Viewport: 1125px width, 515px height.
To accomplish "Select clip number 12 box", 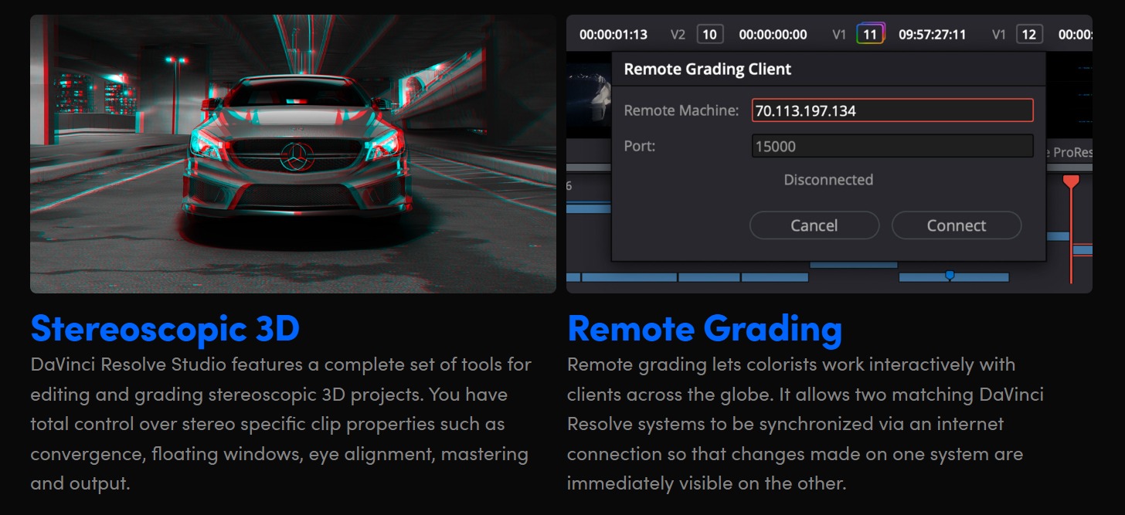I will pos(1029,34).
